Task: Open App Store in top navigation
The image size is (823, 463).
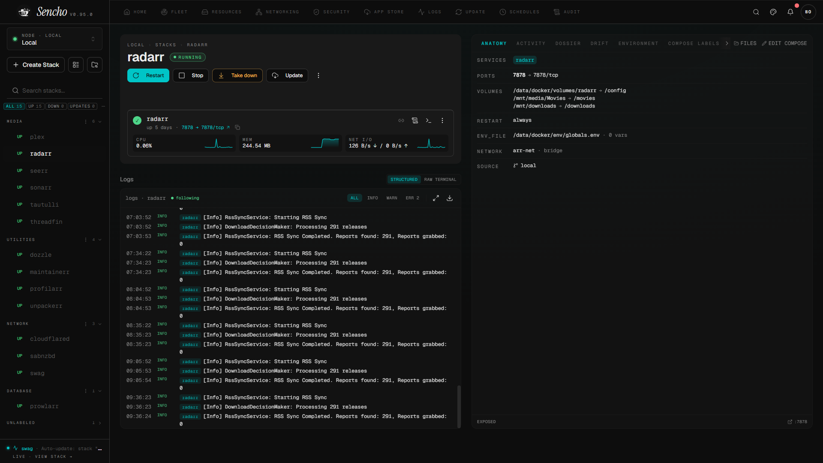Action: 384,12
